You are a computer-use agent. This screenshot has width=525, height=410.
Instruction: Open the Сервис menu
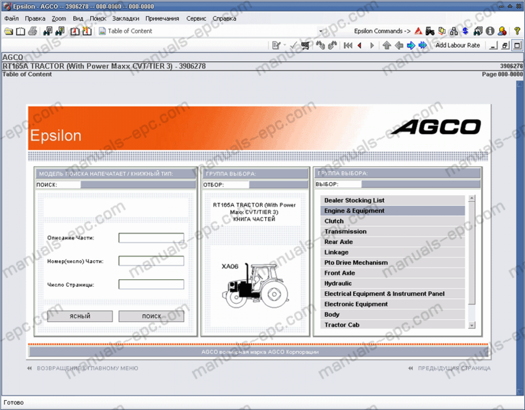(x=196, y=18)
